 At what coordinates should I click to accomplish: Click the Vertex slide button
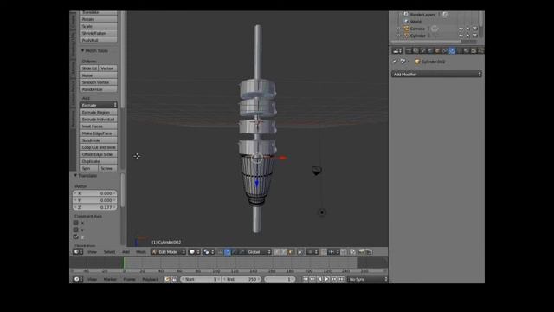pos(107,68)
